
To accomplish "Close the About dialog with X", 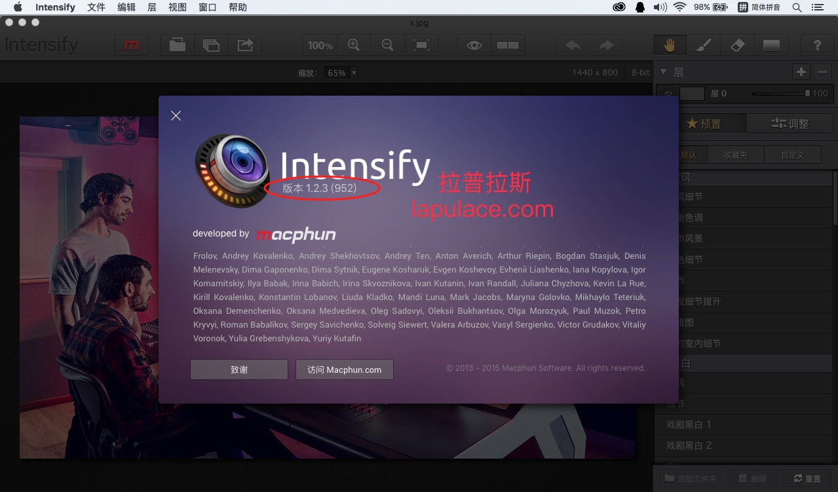I will coord(176,115).
